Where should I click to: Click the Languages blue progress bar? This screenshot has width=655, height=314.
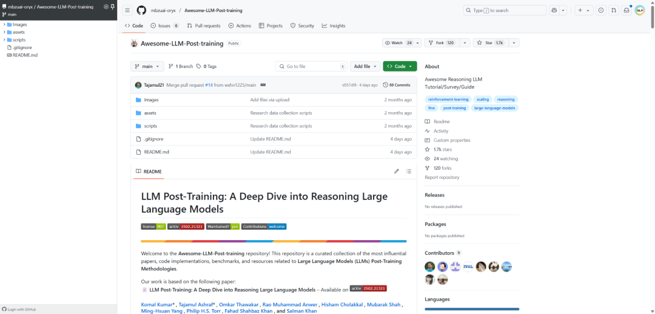click(x=472, y=309)
